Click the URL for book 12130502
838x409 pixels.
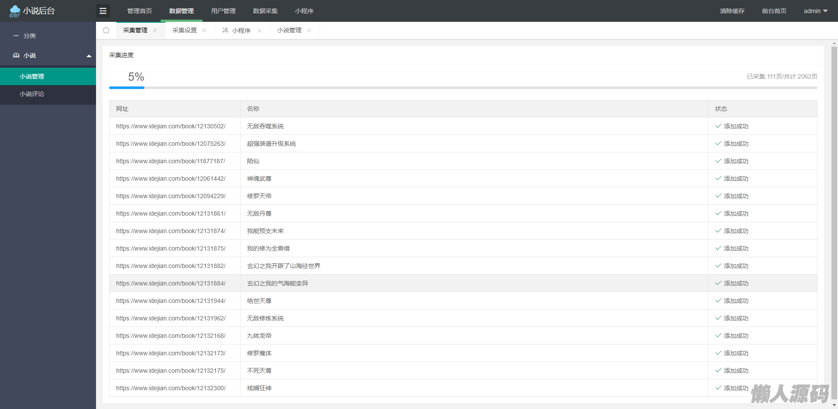point(171,126)
